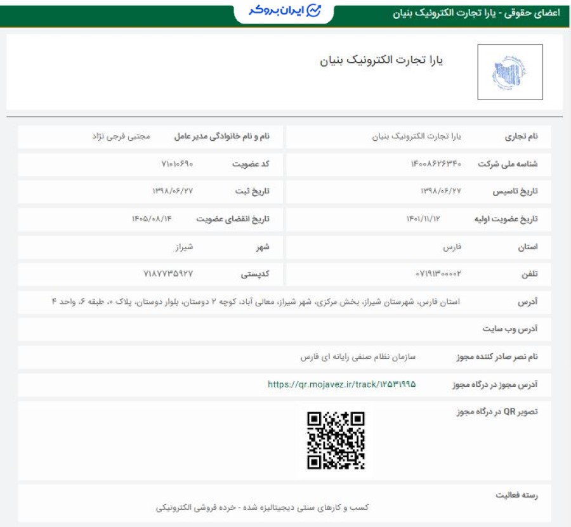Viewport: 571px width, 527px height.
Task: Select the initial membership date ۱۴۰۱/۱۱/۱۲
Action: [x=423, y=219]
